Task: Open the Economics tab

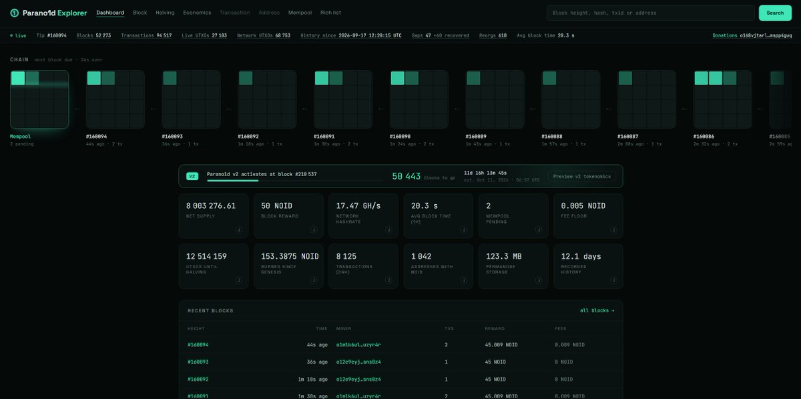Action: point(197,13)
